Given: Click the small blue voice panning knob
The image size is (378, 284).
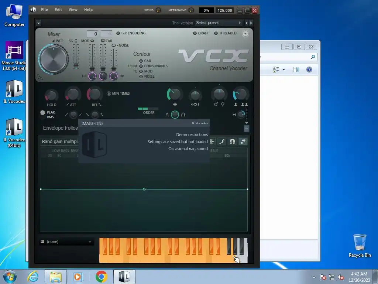Looking at the screenshot, I should click(x=241, y=115).
